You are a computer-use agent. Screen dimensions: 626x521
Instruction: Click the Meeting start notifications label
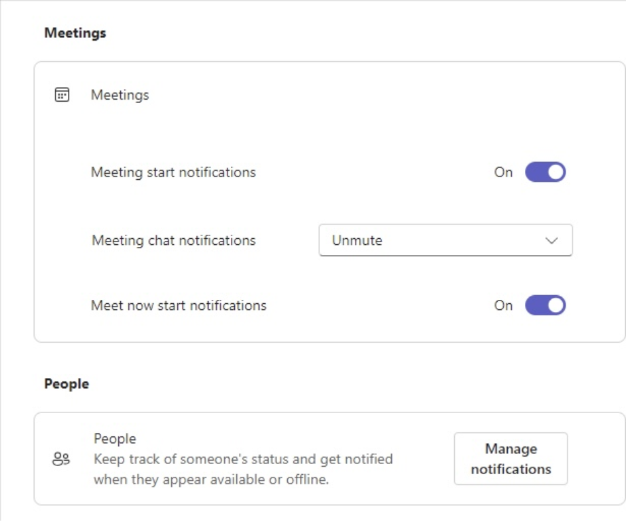pos(173,172)
